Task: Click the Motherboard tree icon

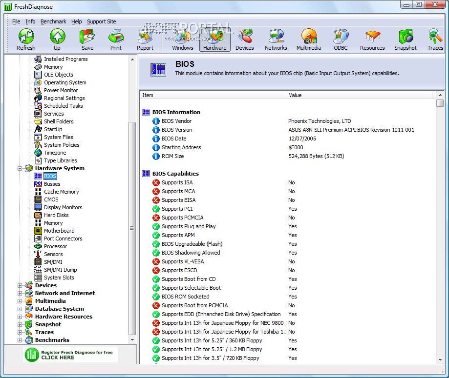Action: pos(38,231)
